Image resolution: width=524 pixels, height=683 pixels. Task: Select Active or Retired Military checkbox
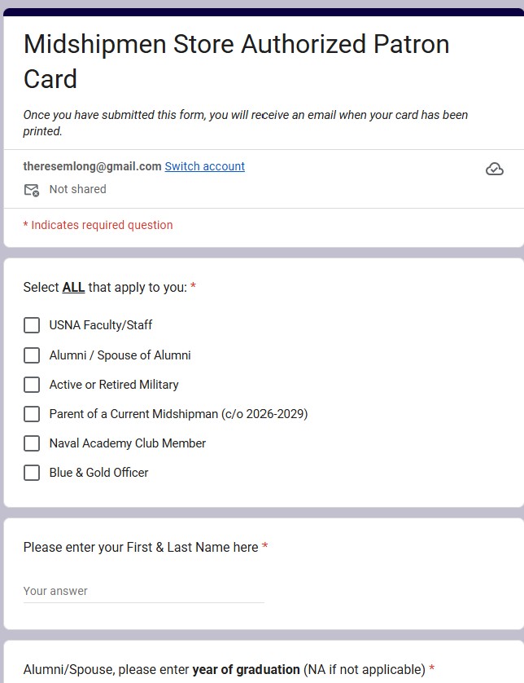point(32,385)
